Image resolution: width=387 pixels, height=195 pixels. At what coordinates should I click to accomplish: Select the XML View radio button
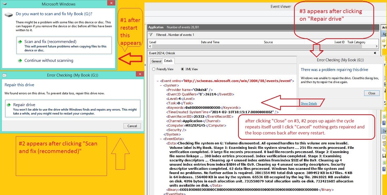pos(183,69)
